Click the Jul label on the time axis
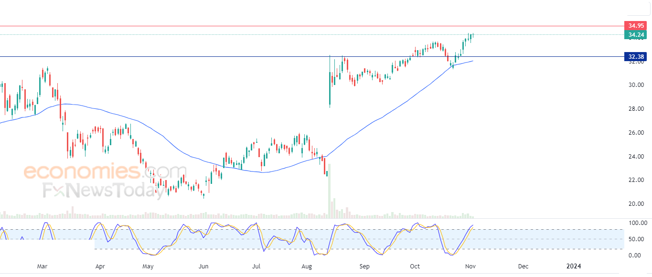The height and width of the screenshot is (277, 652). 257,266
